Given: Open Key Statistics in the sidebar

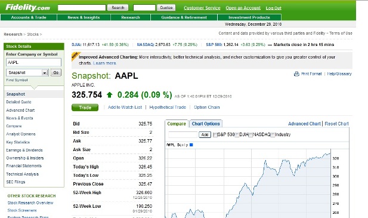Looking at the screenshot, I should (x=18, y=142).
